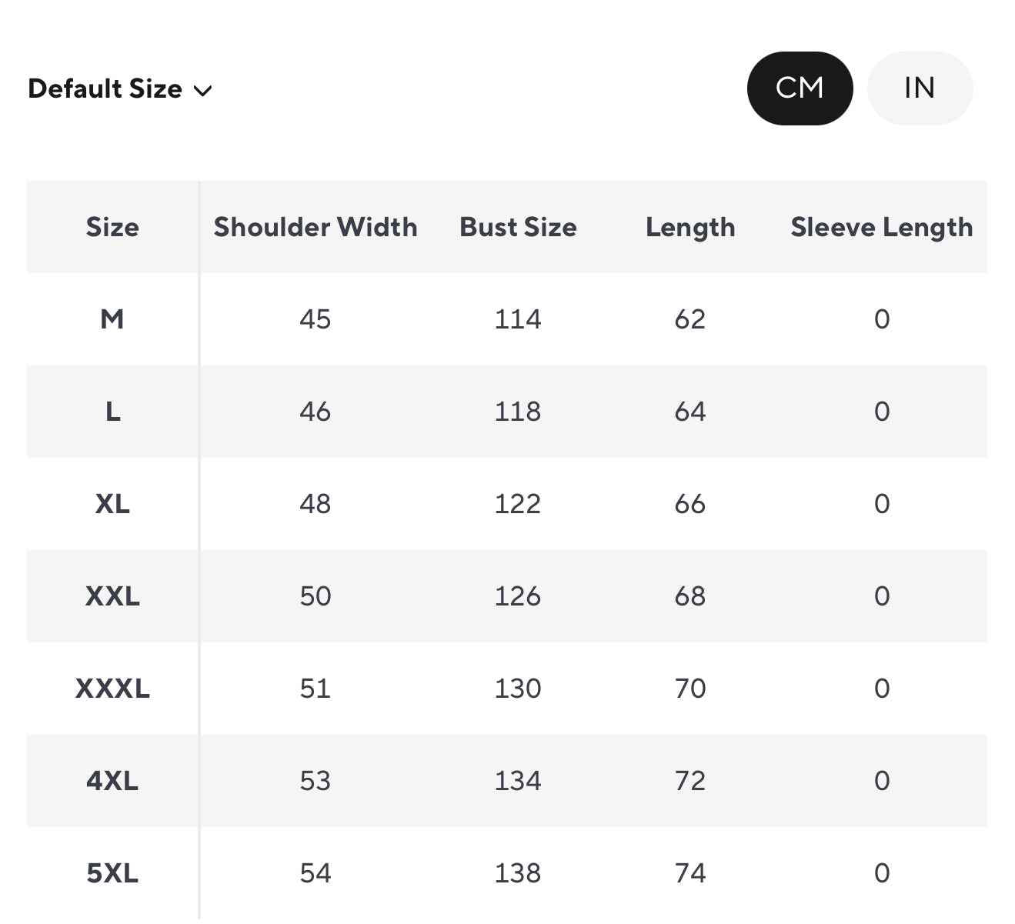Select the XL size row label
Viewport: 1015px width, 924px height.
(112, 504)
